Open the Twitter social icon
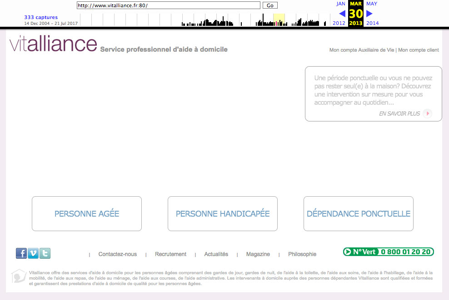 coord(45,253)
